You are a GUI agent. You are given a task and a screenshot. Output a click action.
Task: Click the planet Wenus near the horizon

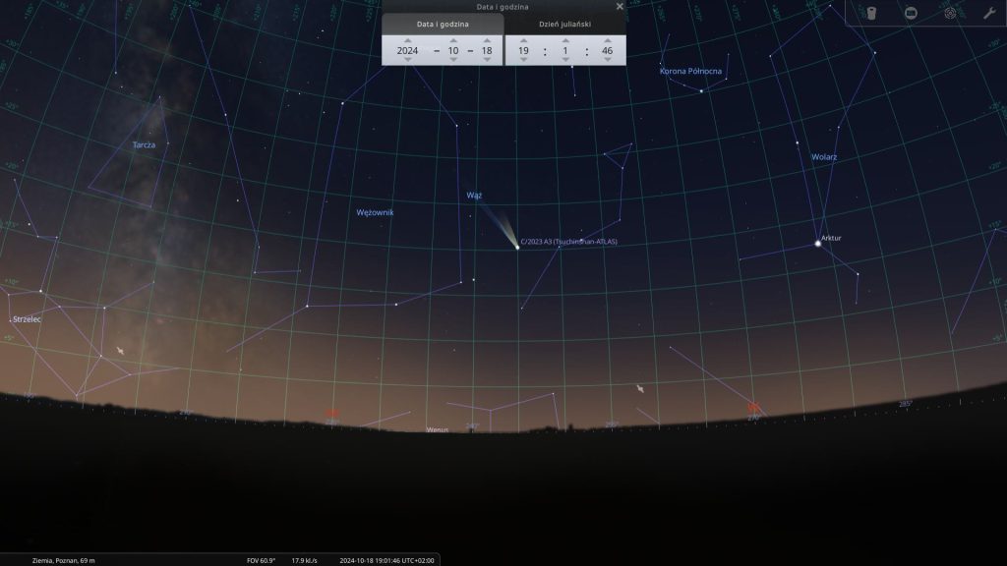(x=438, y=429)
